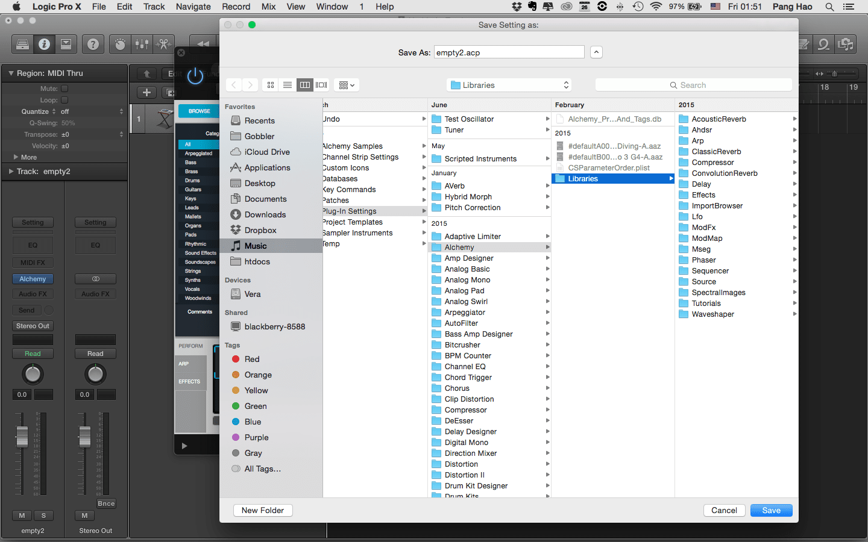This screenshot has height=542, width=868.
Task: Click the Dropbox icon in the menu bar
Action: (517, 7)
